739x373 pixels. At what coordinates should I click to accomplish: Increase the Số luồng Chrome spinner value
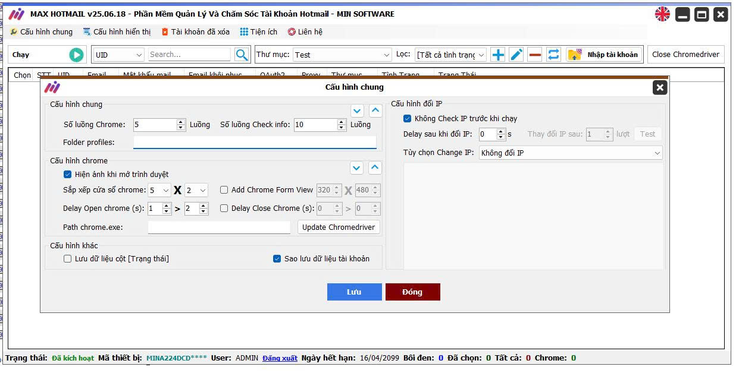point(181,122)
